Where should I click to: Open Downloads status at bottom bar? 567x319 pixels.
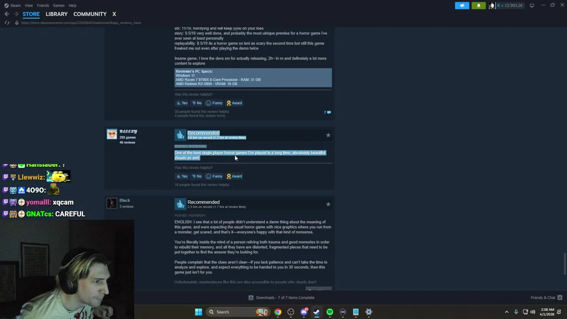(281, 298)
